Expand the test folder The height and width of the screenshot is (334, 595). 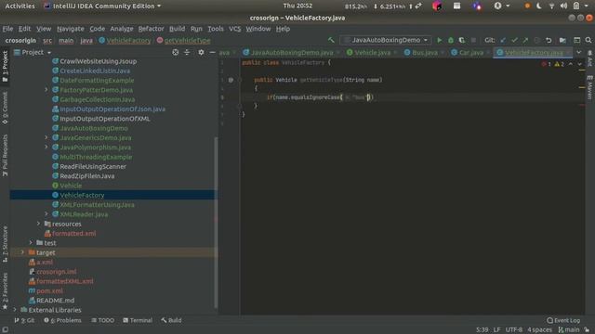[31, 242]
